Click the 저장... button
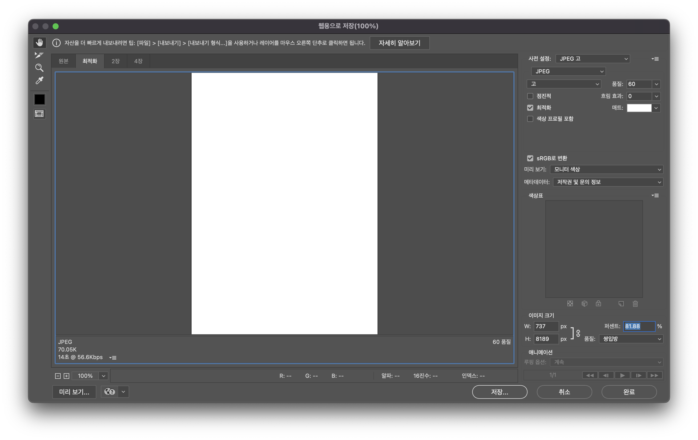Image resolution: width=698 pixels, height=440 pixels. (499, 392)
